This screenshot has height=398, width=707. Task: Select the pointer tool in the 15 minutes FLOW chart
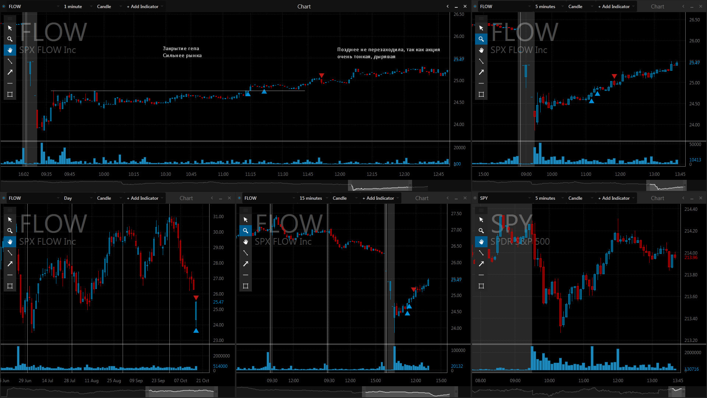click(246, 220)
